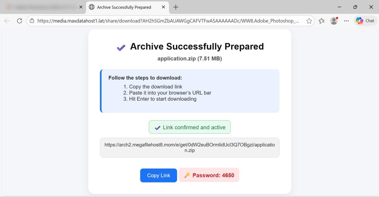The width and height of the screenshot is (379, 197).
Task: View site information lock icon
Action: (x=32, y=21)
